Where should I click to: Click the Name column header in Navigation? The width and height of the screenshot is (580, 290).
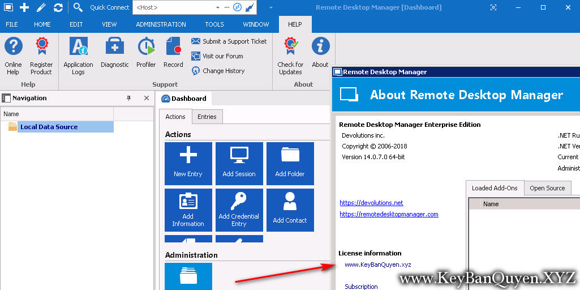click(x=57, y=114)
